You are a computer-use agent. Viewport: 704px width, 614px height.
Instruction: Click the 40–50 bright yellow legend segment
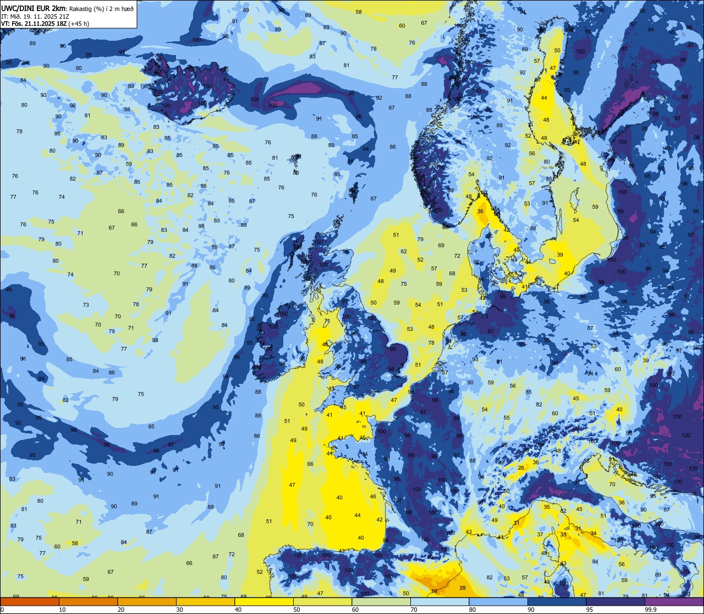(x=264, y=601)
